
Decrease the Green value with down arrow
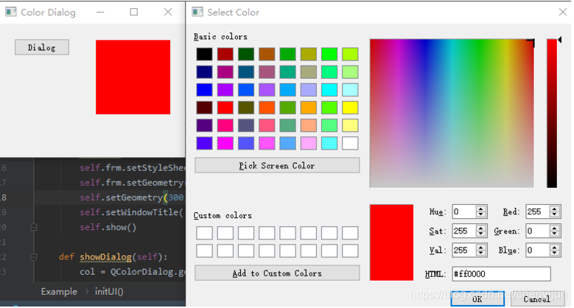pyautogui.click(x=555, y=234)
